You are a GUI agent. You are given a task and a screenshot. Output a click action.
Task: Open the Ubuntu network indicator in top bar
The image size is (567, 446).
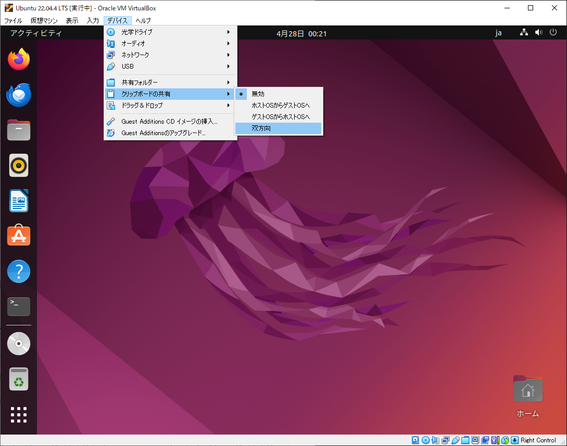click(x=524, y=33)
